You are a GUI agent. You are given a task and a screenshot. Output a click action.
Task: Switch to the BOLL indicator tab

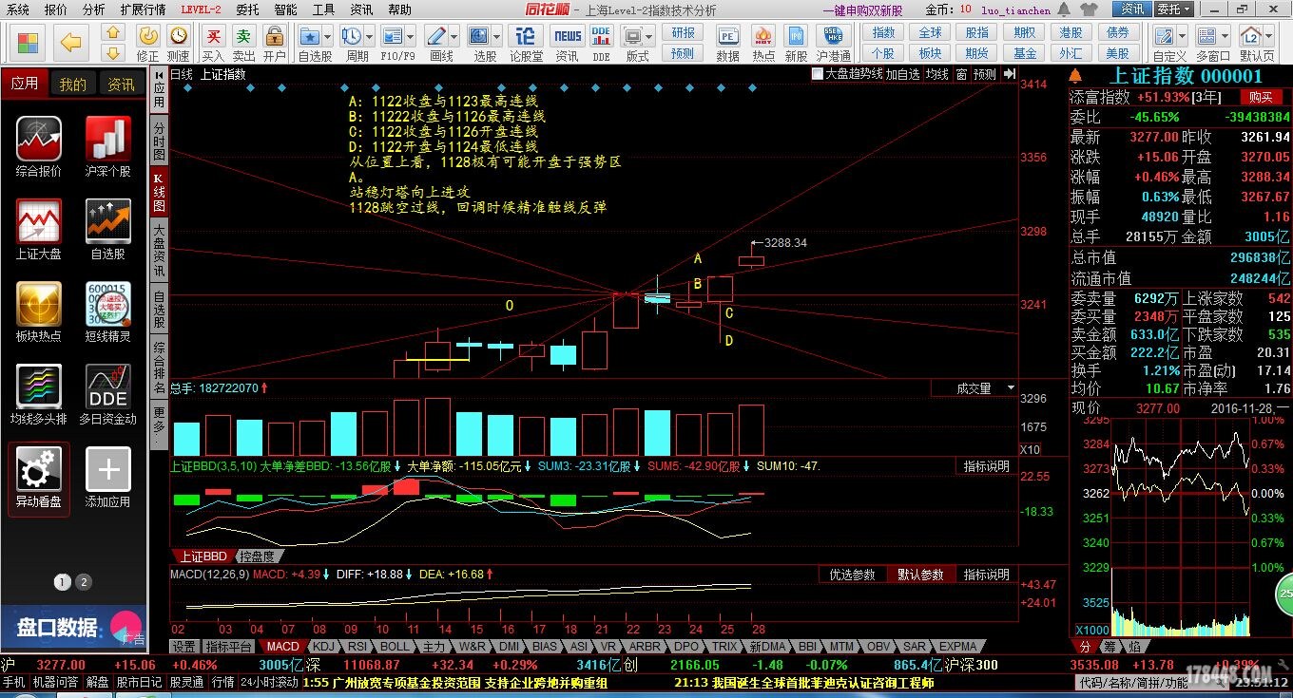(395, 647)
